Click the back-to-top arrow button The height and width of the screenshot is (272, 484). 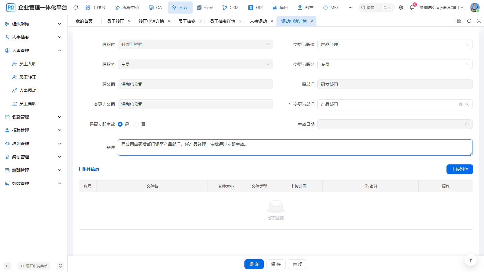click(471, 260)
